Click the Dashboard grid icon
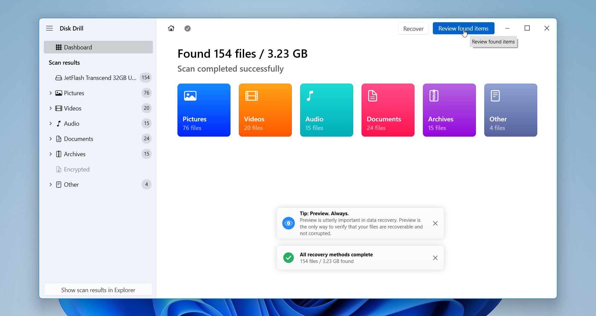This screenshot has width=596, height=316. 59,47
